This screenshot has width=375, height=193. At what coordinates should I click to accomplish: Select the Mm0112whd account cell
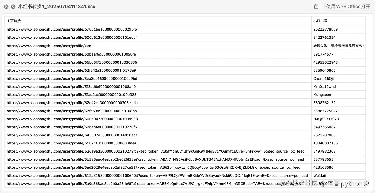(322, 86)
